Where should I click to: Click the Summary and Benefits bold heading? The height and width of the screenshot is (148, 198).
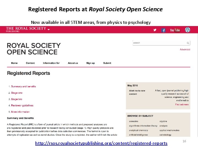click(20, 118)
